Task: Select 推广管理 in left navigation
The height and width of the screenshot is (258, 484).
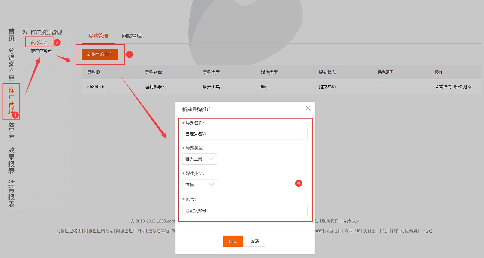Action: [x=11, y=101]
